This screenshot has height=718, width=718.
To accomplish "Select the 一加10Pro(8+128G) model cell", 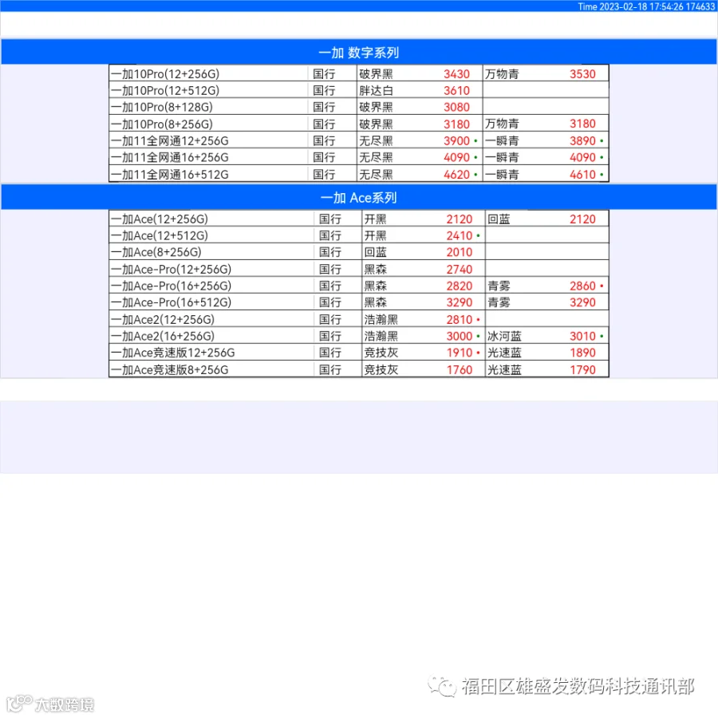I will click(x=209, y=107).
